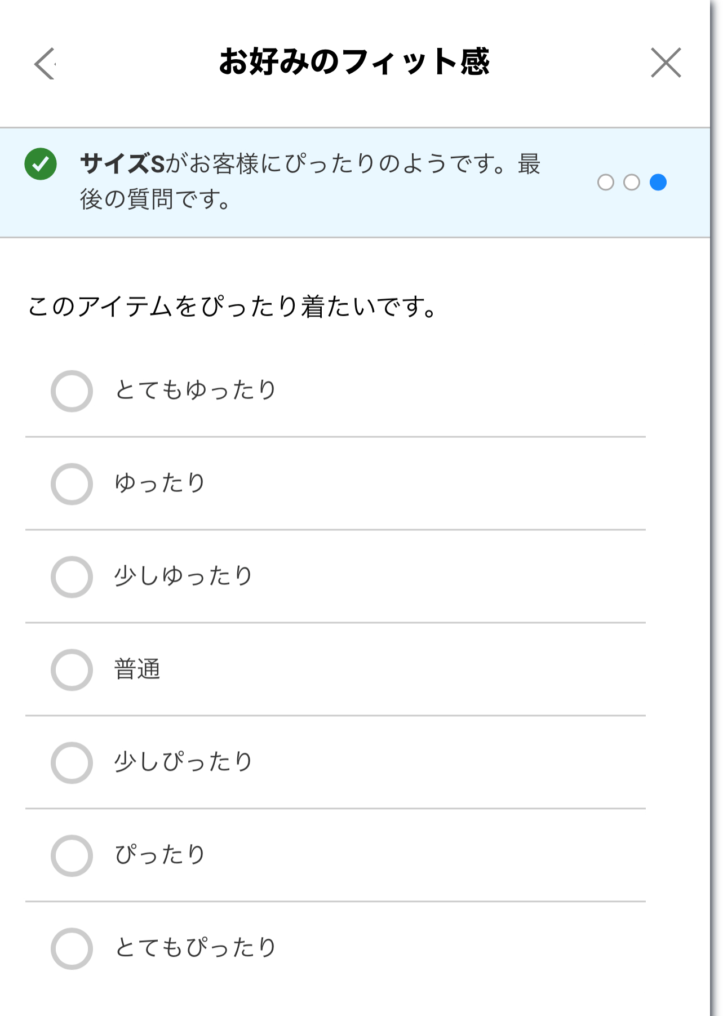Click the このアイテムをぴったり着たいです question text
723x1016 pixels.
coord(232,307)
